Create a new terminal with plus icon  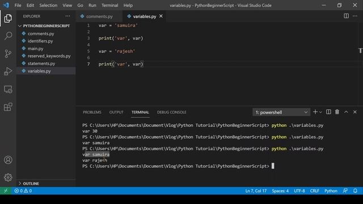click(x=315, y=112)
